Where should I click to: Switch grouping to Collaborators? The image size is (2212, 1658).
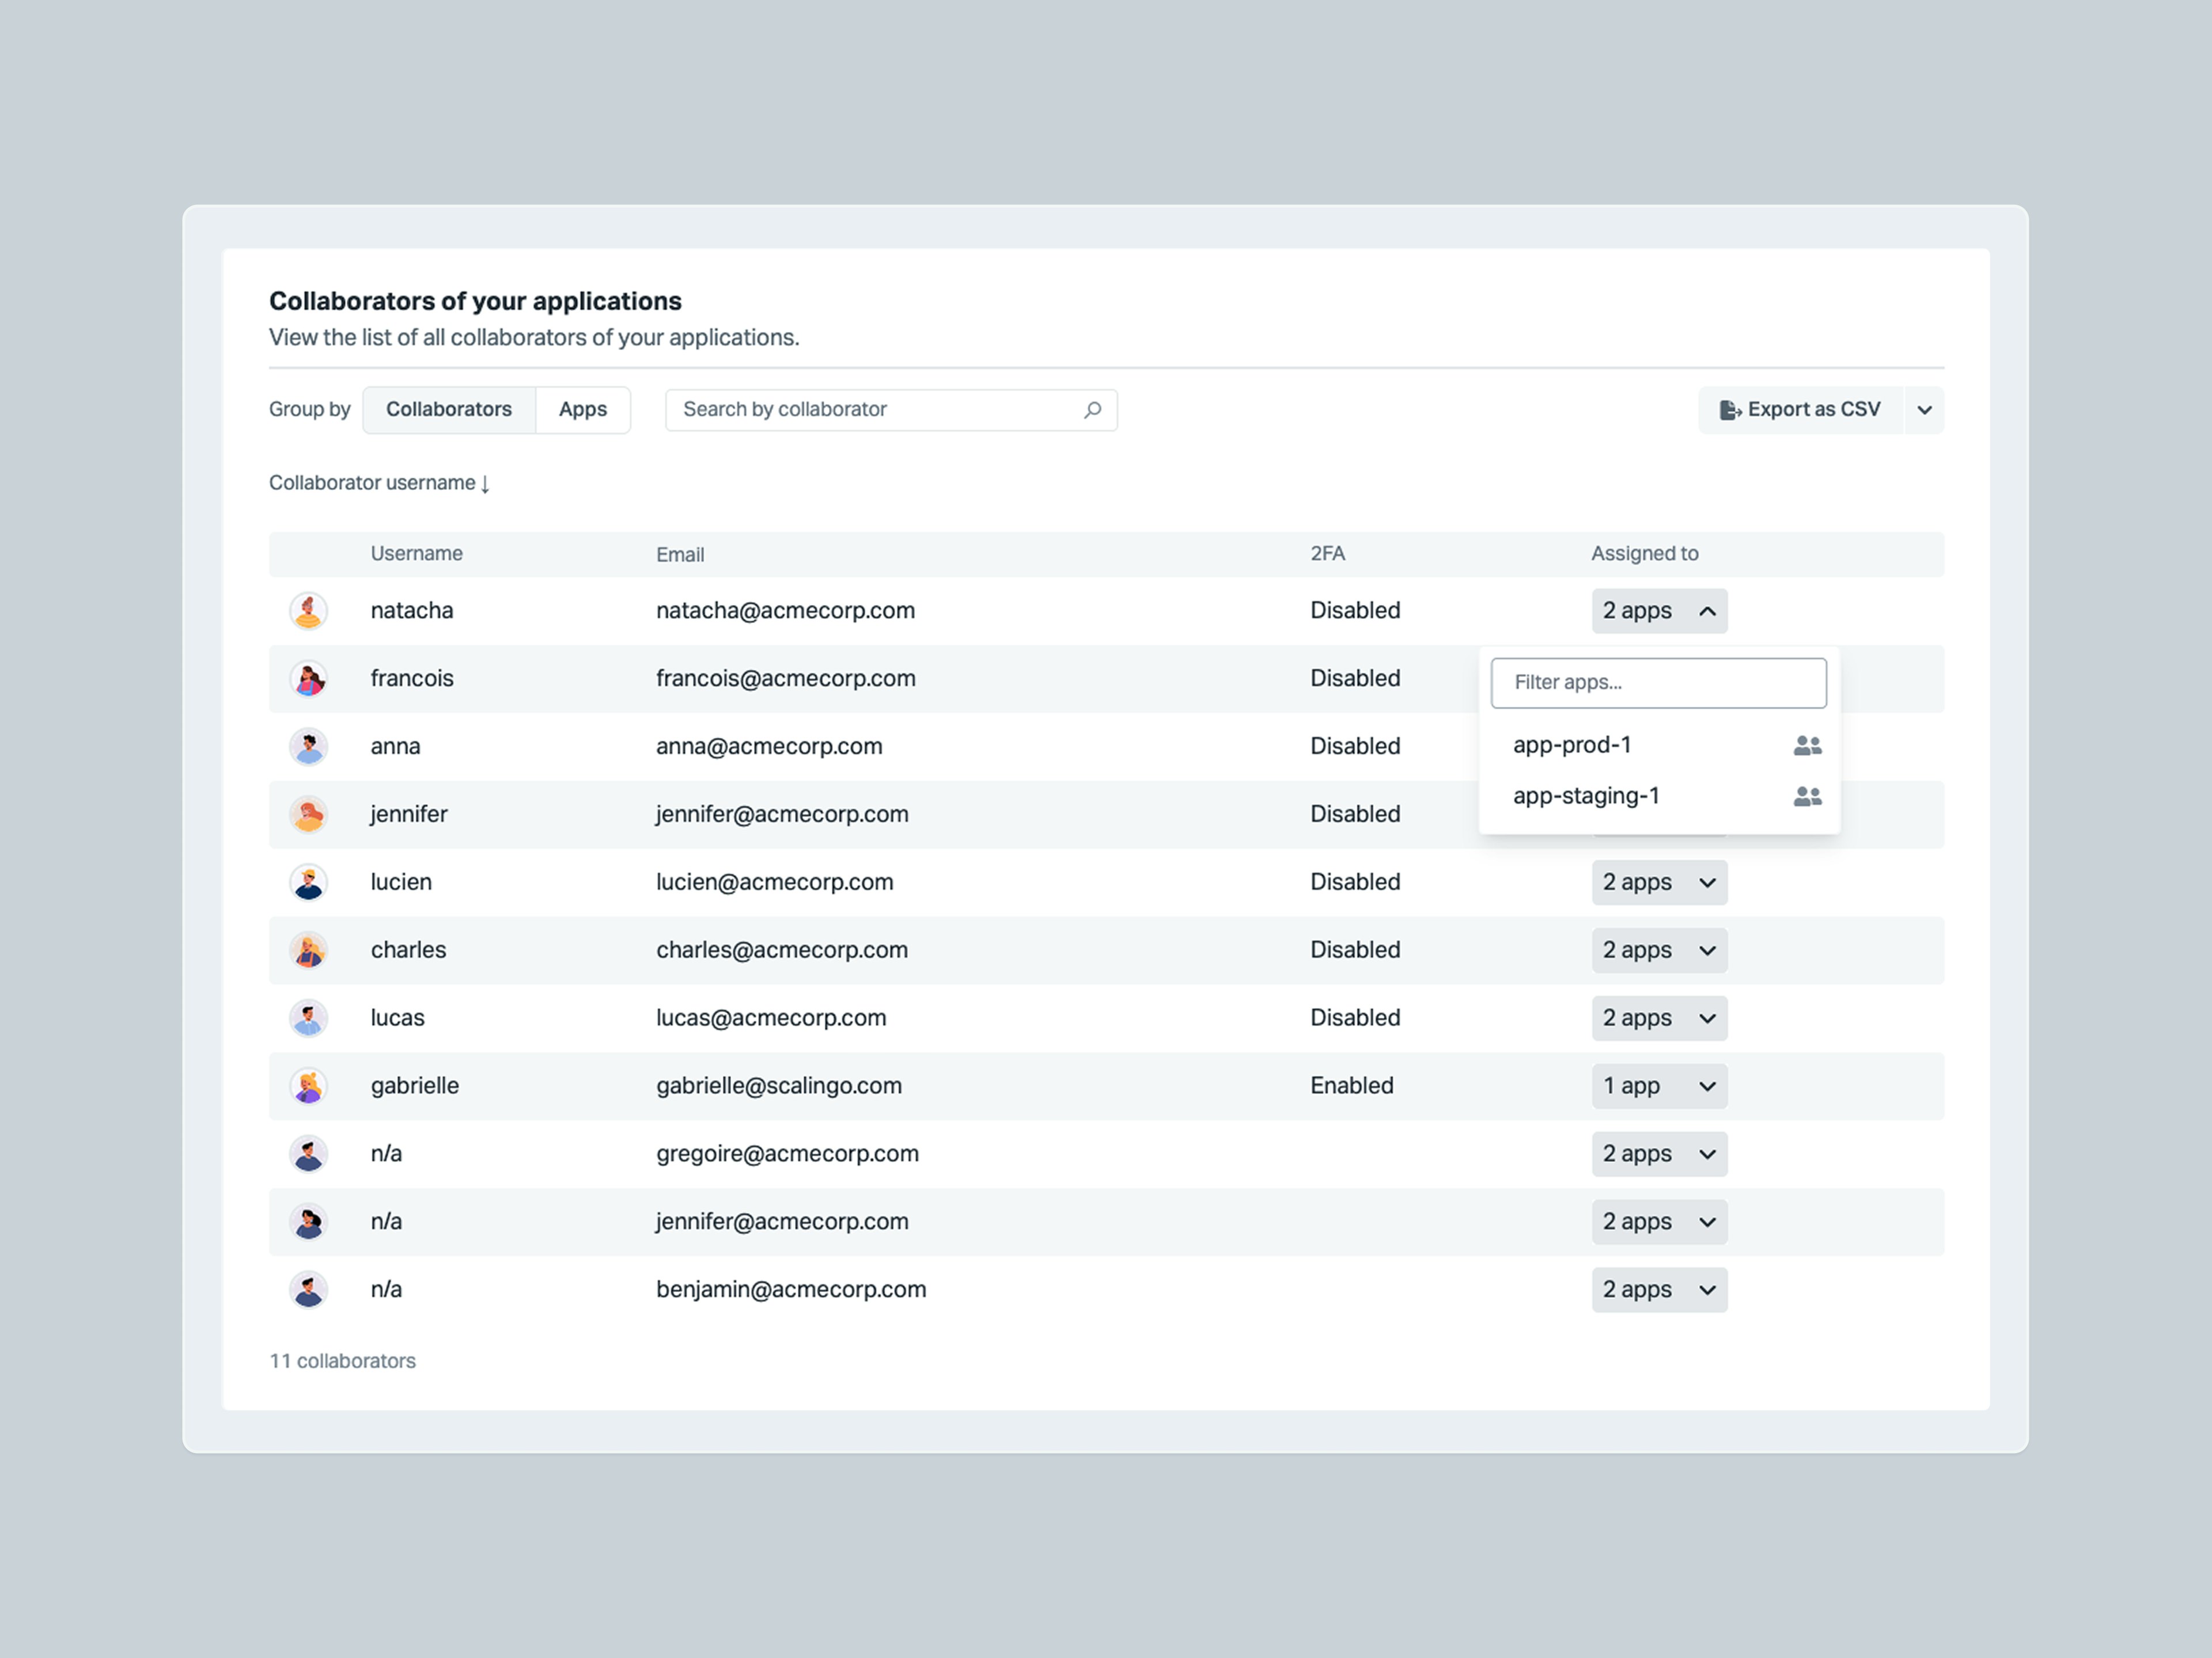[x=449, y=410]
